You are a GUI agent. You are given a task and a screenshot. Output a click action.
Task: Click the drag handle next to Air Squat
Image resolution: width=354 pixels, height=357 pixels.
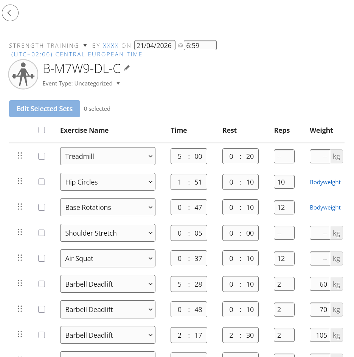(20, 258)
